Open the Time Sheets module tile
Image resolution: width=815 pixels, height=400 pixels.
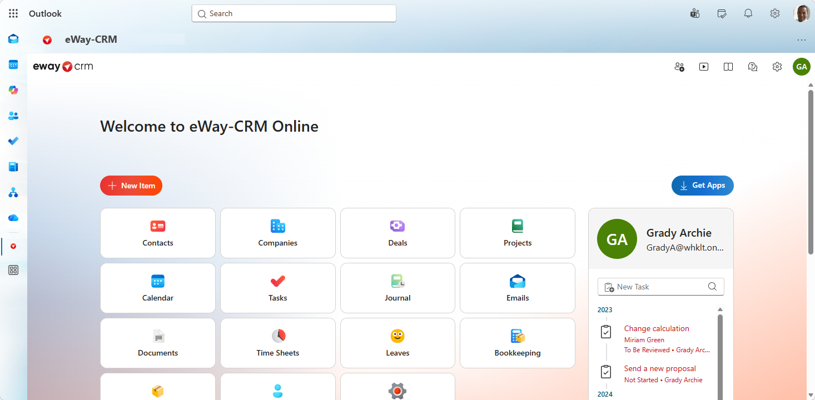[278, 343]
